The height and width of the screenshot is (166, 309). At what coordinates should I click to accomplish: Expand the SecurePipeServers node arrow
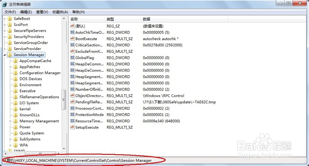5,31
